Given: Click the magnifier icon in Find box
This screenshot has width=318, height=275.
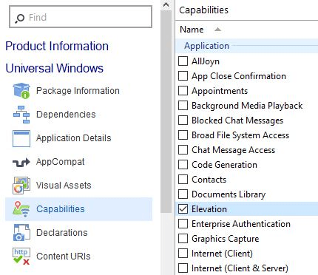Looking at the screenshot, I should coord(19,18).
